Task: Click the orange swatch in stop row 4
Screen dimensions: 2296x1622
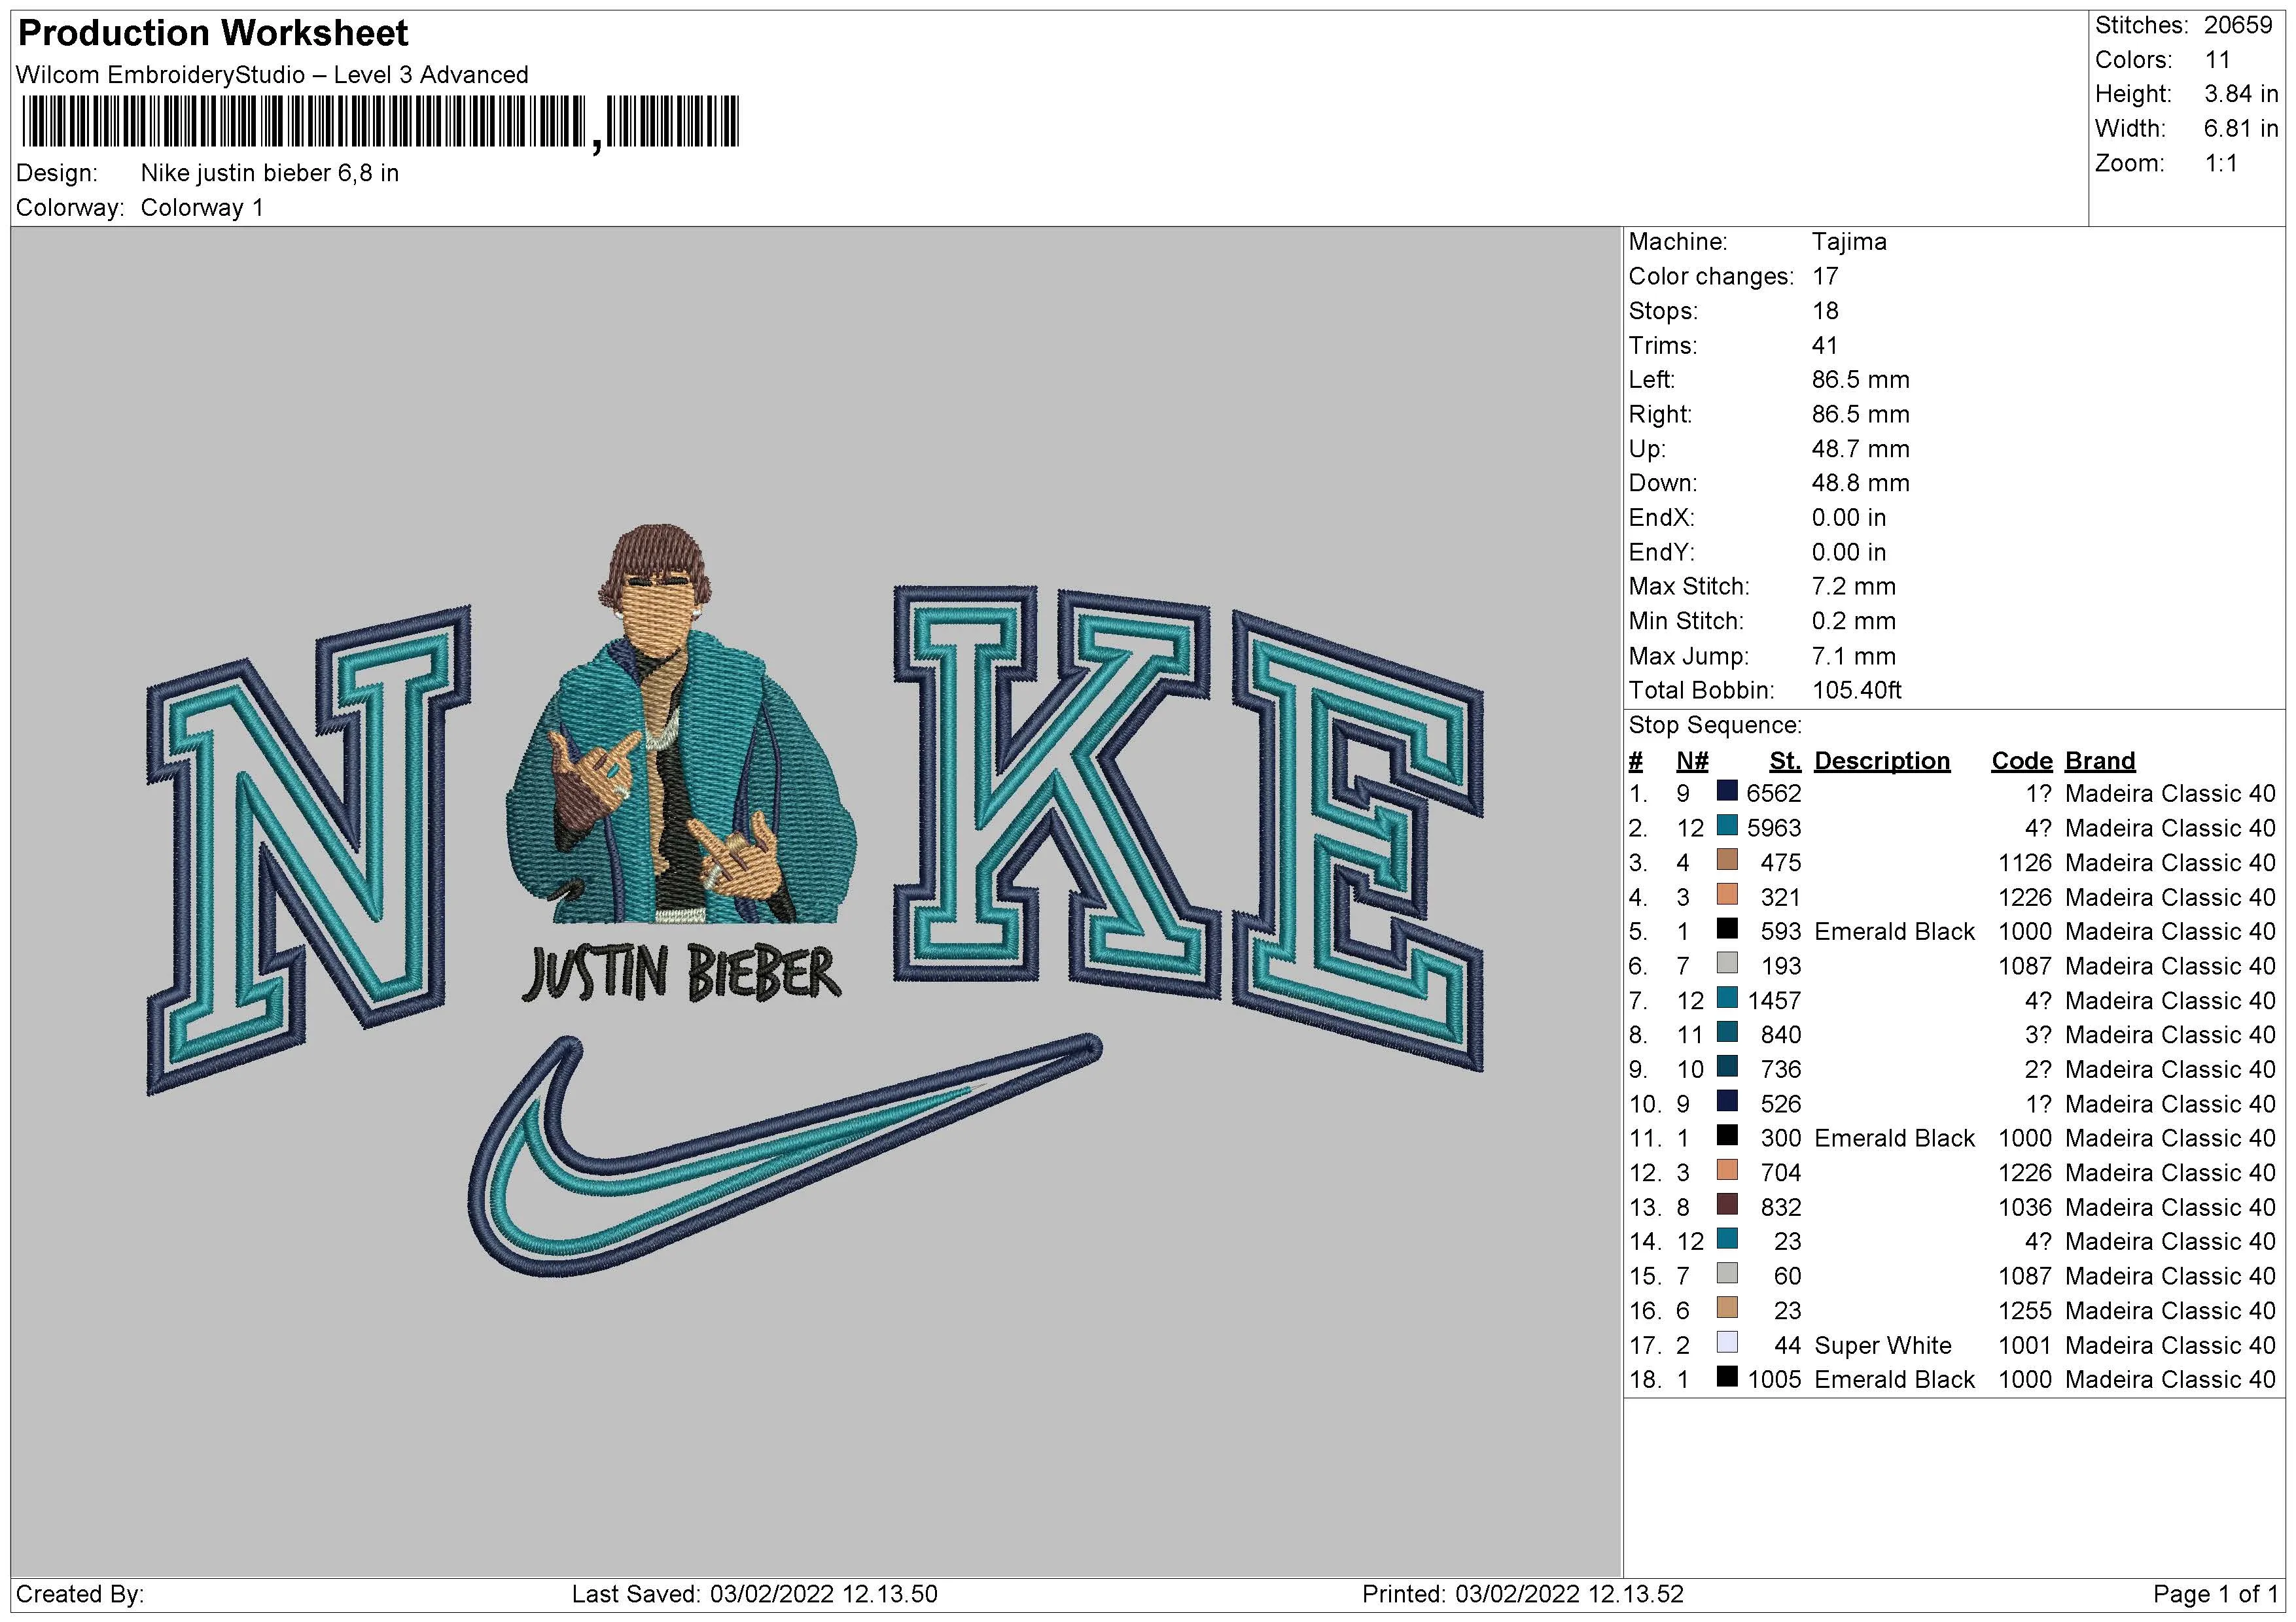Action: 1727,895
